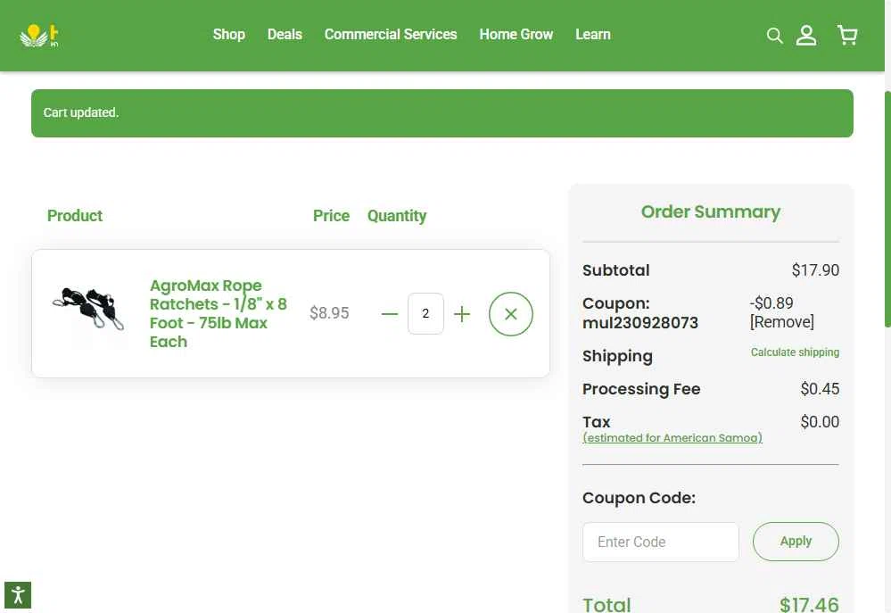The image size is (891, 613).
Task: Open the Shop menu
Action: pos(229,35)
